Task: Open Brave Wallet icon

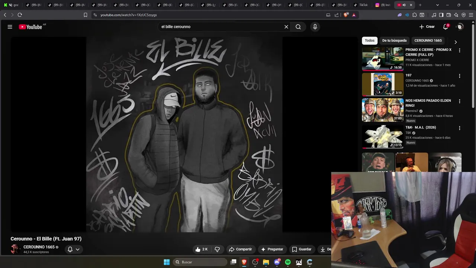Action: click(x=448, y=15)
